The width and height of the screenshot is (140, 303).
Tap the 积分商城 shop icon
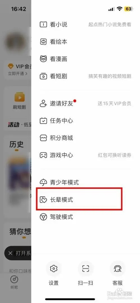point(43,138)
